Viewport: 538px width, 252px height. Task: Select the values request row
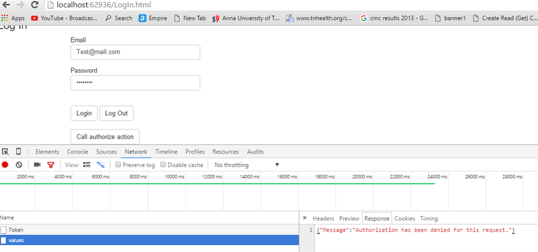point(149,240)
